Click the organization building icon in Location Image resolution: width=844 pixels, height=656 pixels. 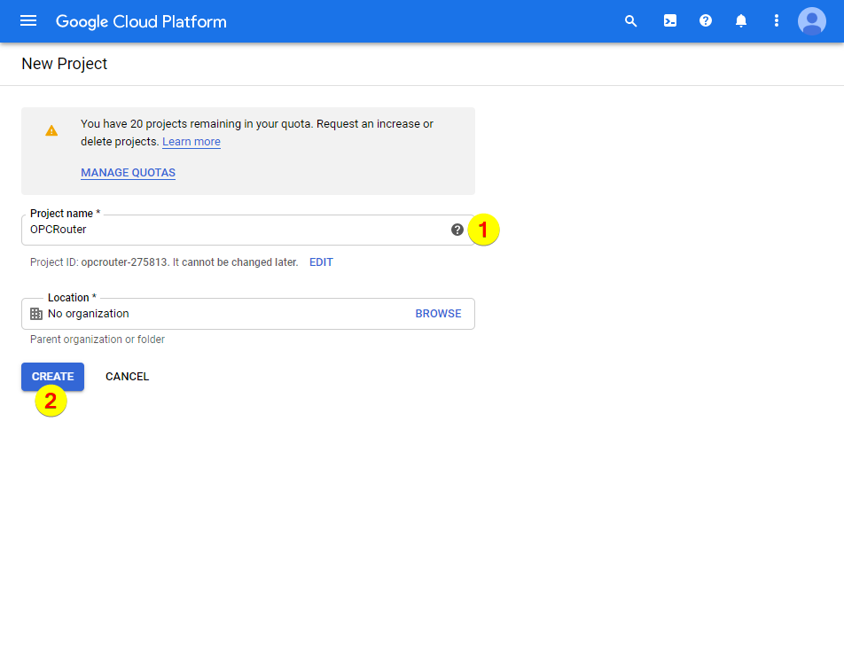pyautogui.click(x=36, y=314)
